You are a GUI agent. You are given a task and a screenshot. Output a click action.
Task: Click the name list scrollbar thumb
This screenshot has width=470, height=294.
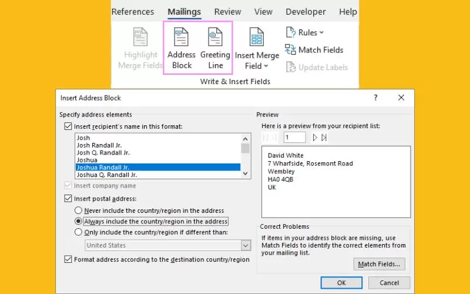[245, 148]
